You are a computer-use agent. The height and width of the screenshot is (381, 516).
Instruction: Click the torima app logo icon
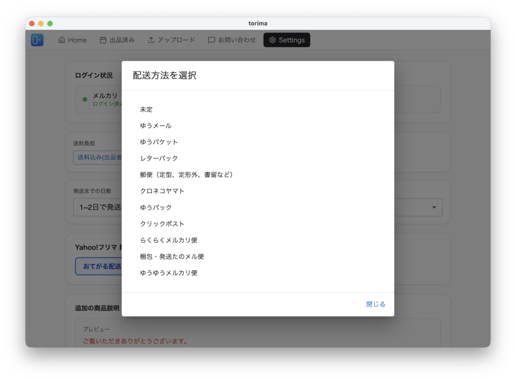pyautogui.click(x=37, y=40)
